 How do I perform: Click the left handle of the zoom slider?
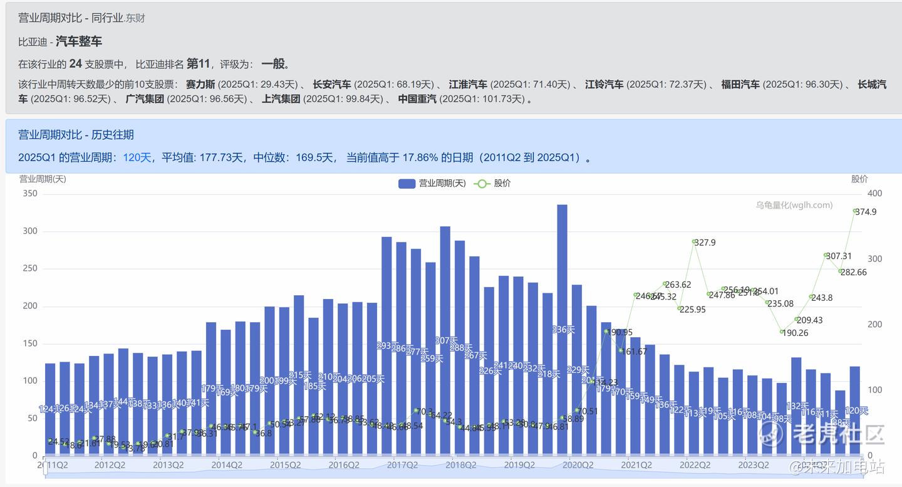(x=46, y=467)
